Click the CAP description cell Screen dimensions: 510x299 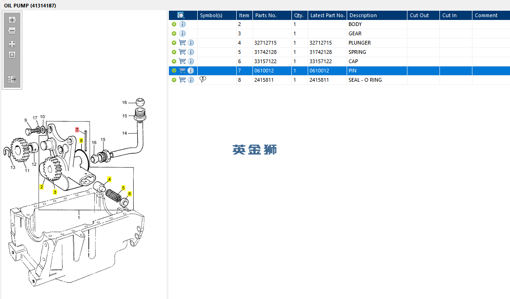(377, 61)
